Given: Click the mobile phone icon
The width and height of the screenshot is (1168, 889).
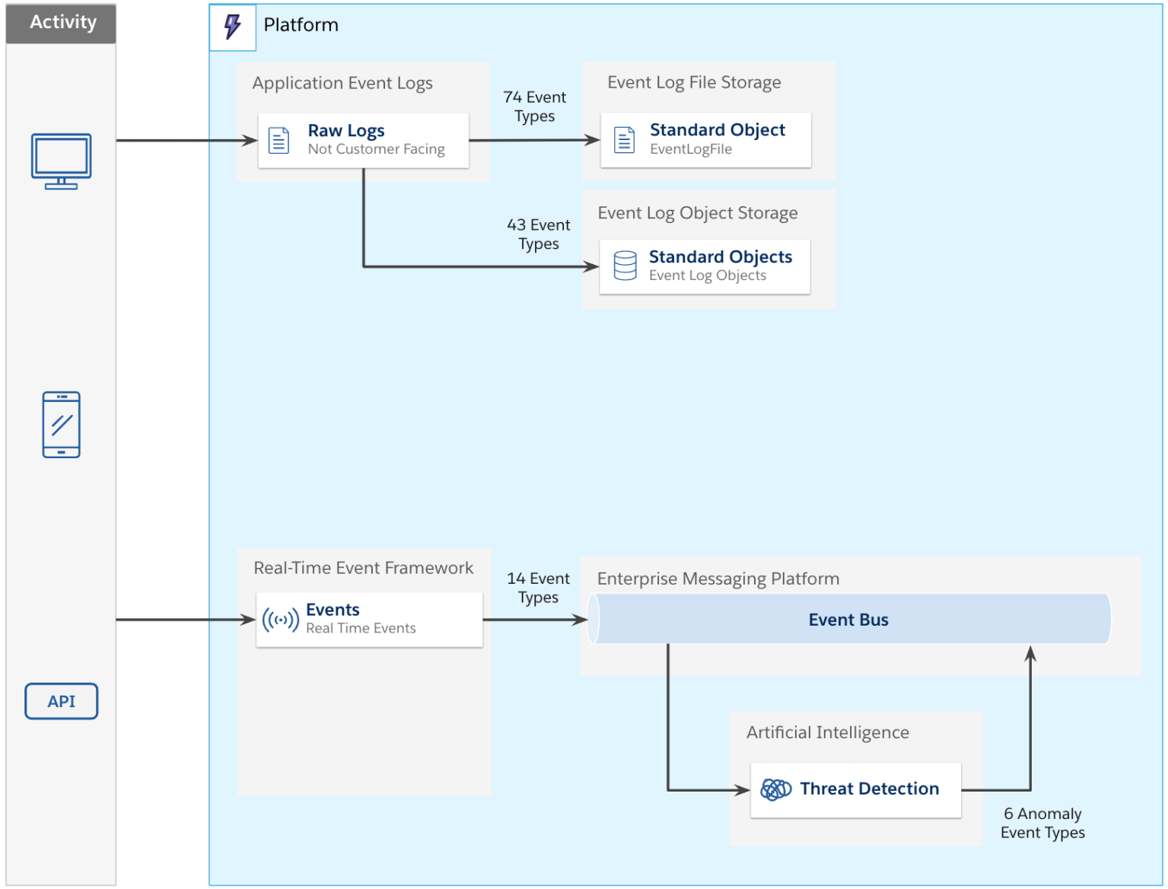Looking at the screenshot, I should point(61,425).
